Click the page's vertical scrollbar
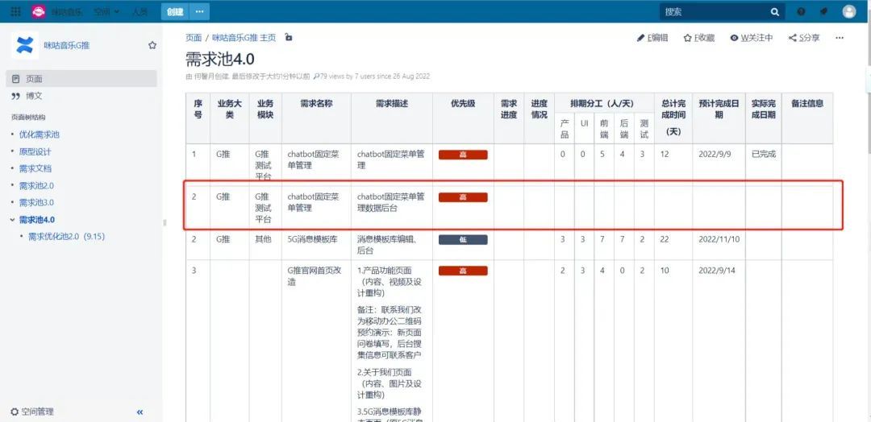 [868, 83]
